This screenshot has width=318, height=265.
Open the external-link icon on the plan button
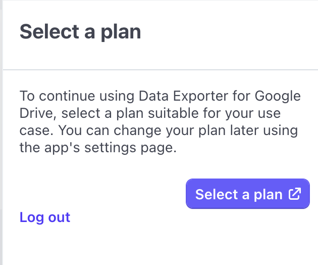(x=295, y=194)
